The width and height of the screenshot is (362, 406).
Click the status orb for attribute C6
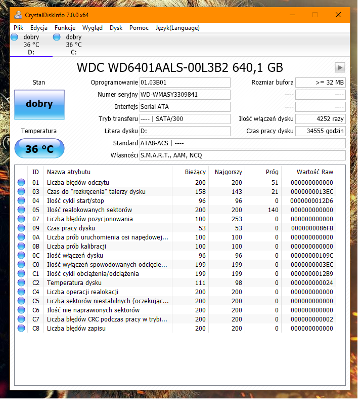coord(21,310)
